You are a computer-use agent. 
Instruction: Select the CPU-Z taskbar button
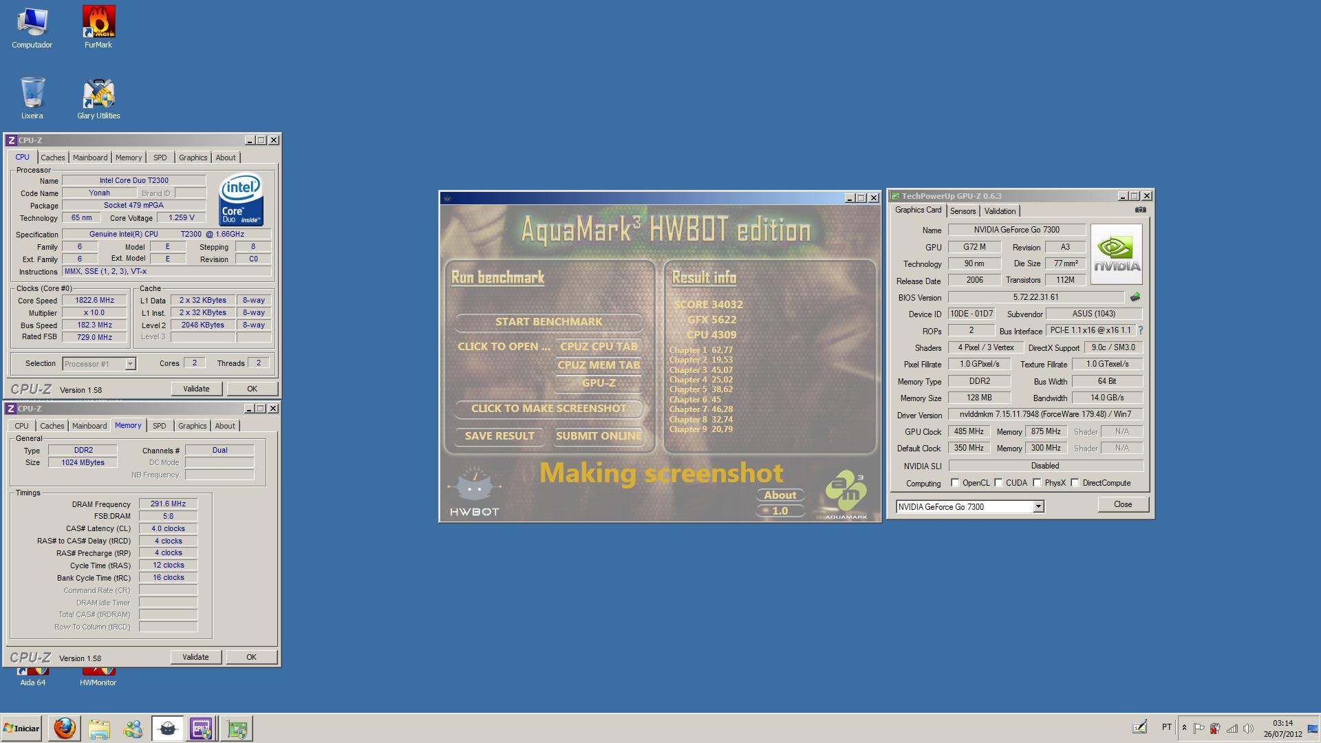point(201,729)
